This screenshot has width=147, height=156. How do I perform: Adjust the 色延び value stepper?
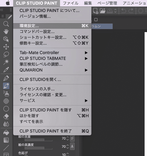pyautogui.click(x=68, y=154)
